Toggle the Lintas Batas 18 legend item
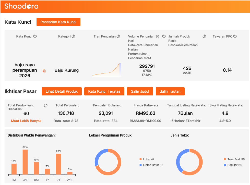250x185 pixels. tap(153, 165)
